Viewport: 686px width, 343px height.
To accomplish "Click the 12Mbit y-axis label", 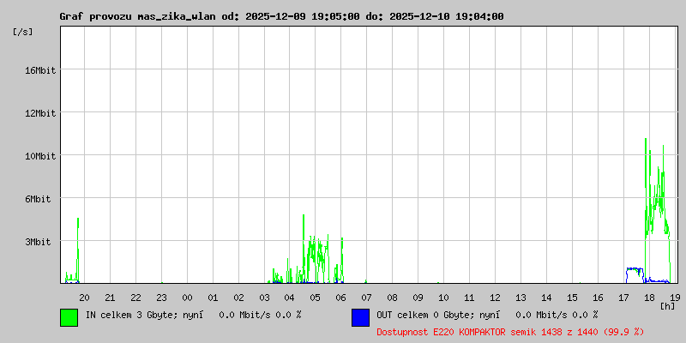I will point(39,113).
